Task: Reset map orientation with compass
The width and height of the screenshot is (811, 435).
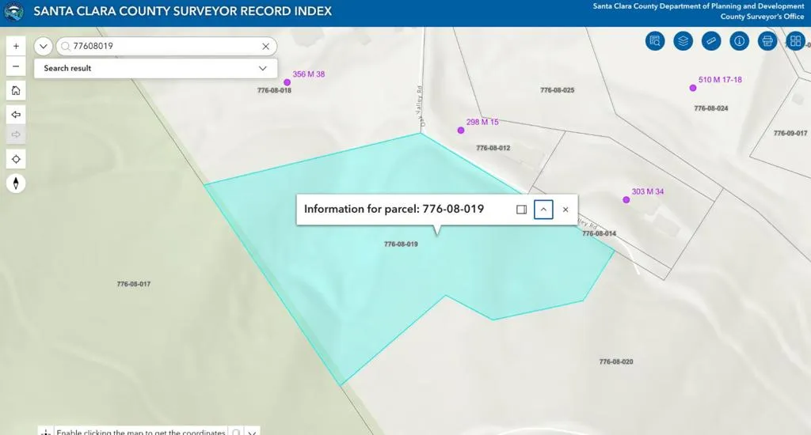Action: (x=16, y=183)
